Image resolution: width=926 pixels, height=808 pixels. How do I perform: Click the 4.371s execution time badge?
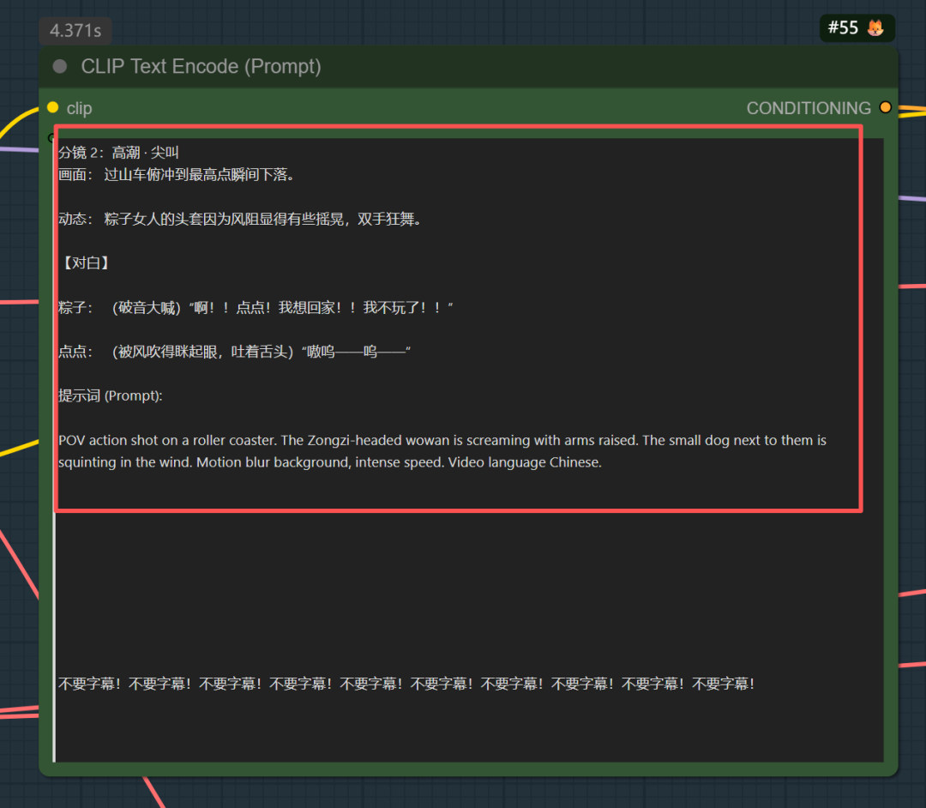75,31
